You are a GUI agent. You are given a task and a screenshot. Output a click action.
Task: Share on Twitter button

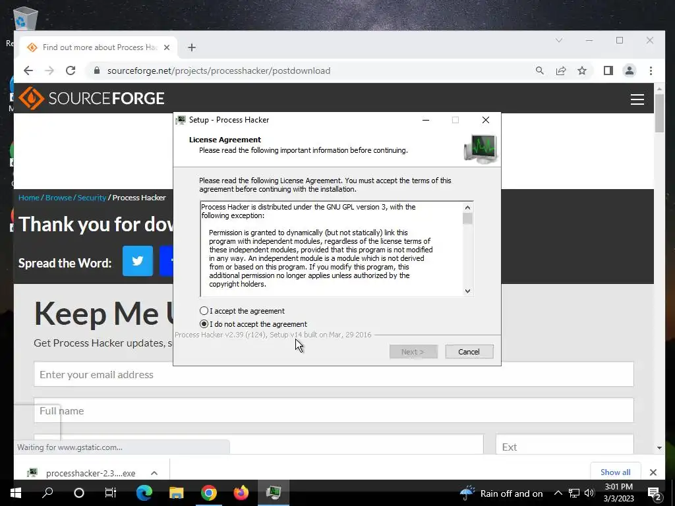click(138, 261)
